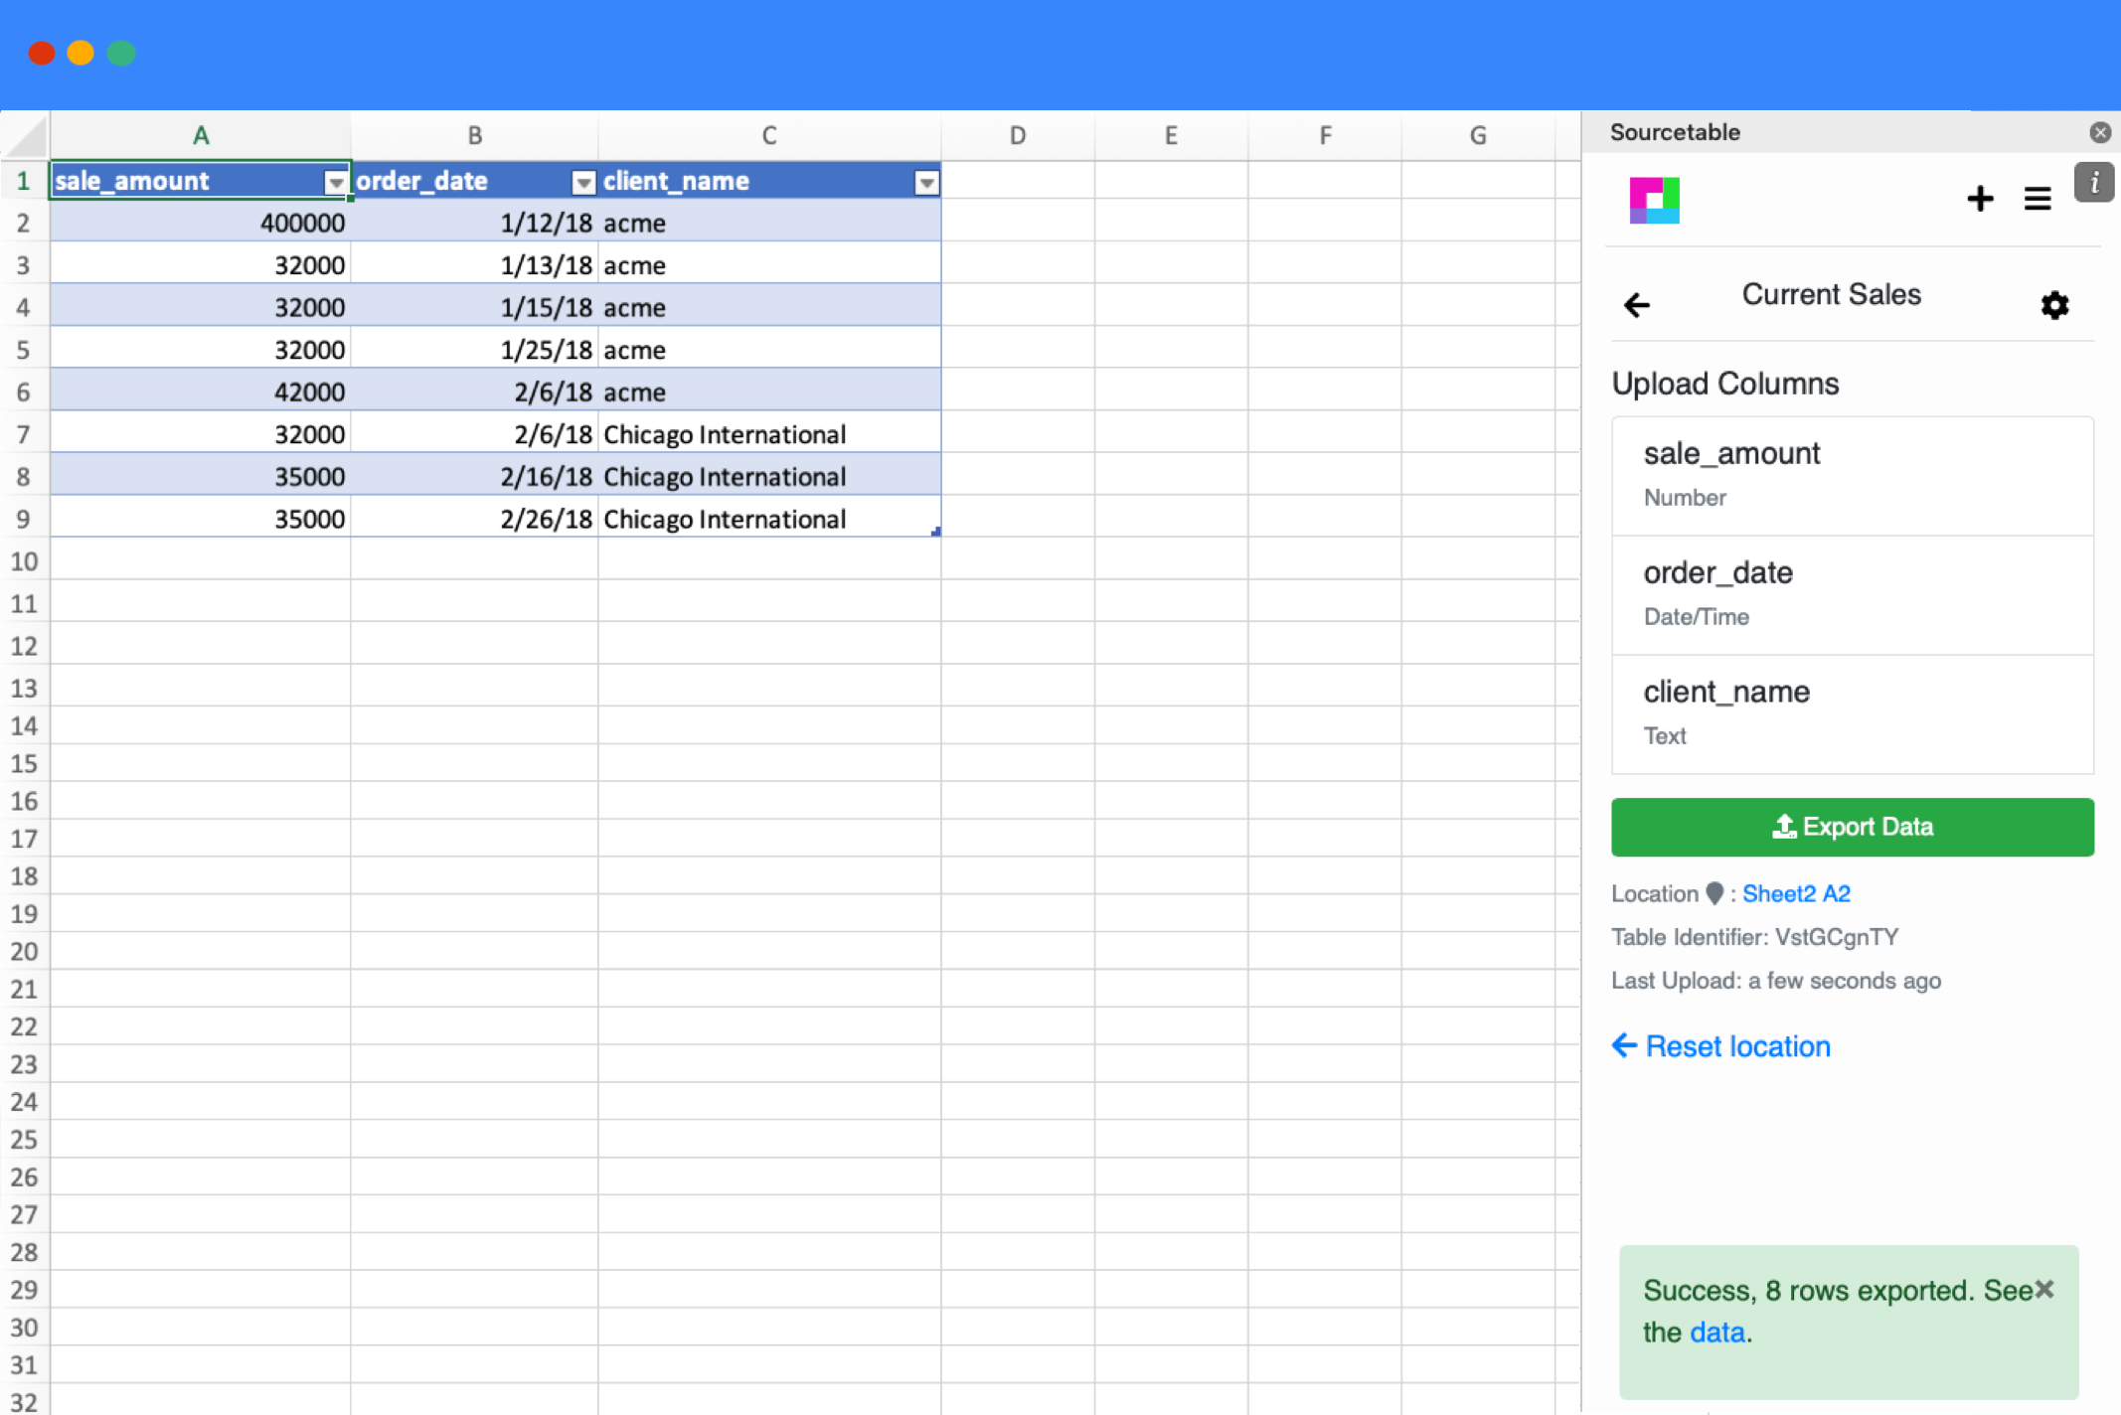Open the info panel via the i icon

pyautogui.click(x=2094, y=182)
